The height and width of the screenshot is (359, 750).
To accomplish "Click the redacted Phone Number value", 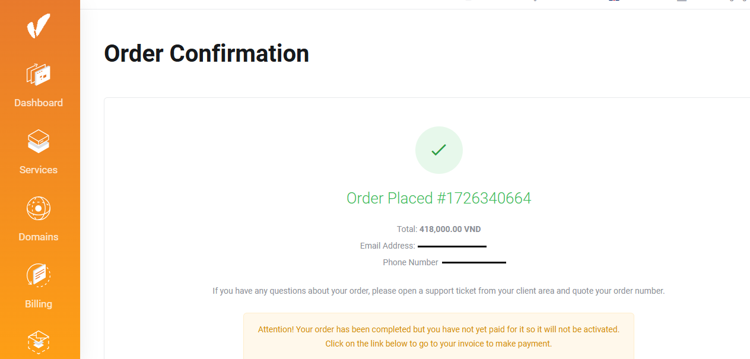I will point(474,262).
